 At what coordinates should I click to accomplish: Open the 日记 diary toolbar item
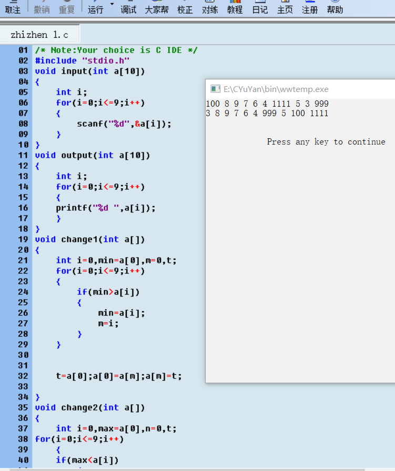[260, 7]
